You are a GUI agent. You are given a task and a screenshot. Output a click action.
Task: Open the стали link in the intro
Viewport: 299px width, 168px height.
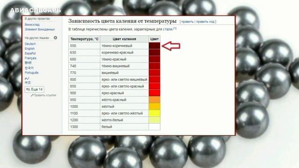point(168,29)
